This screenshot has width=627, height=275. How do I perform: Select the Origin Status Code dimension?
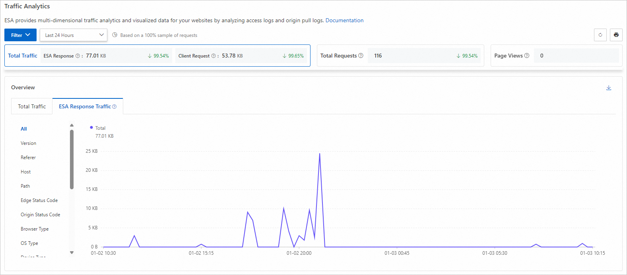(40, 215)
